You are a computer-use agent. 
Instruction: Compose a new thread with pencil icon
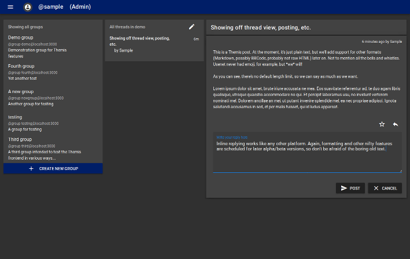[x=192, y=27]
